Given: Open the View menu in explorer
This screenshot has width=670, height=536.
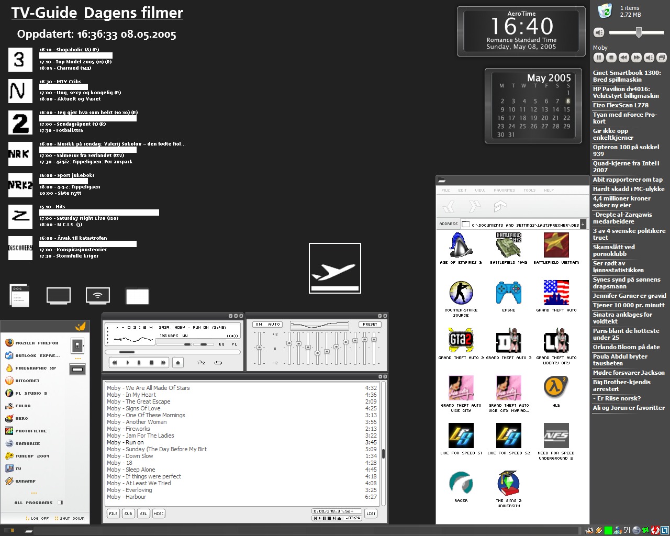Looking at the screenshot, I should pyautogui.click(x=481, y=190).
